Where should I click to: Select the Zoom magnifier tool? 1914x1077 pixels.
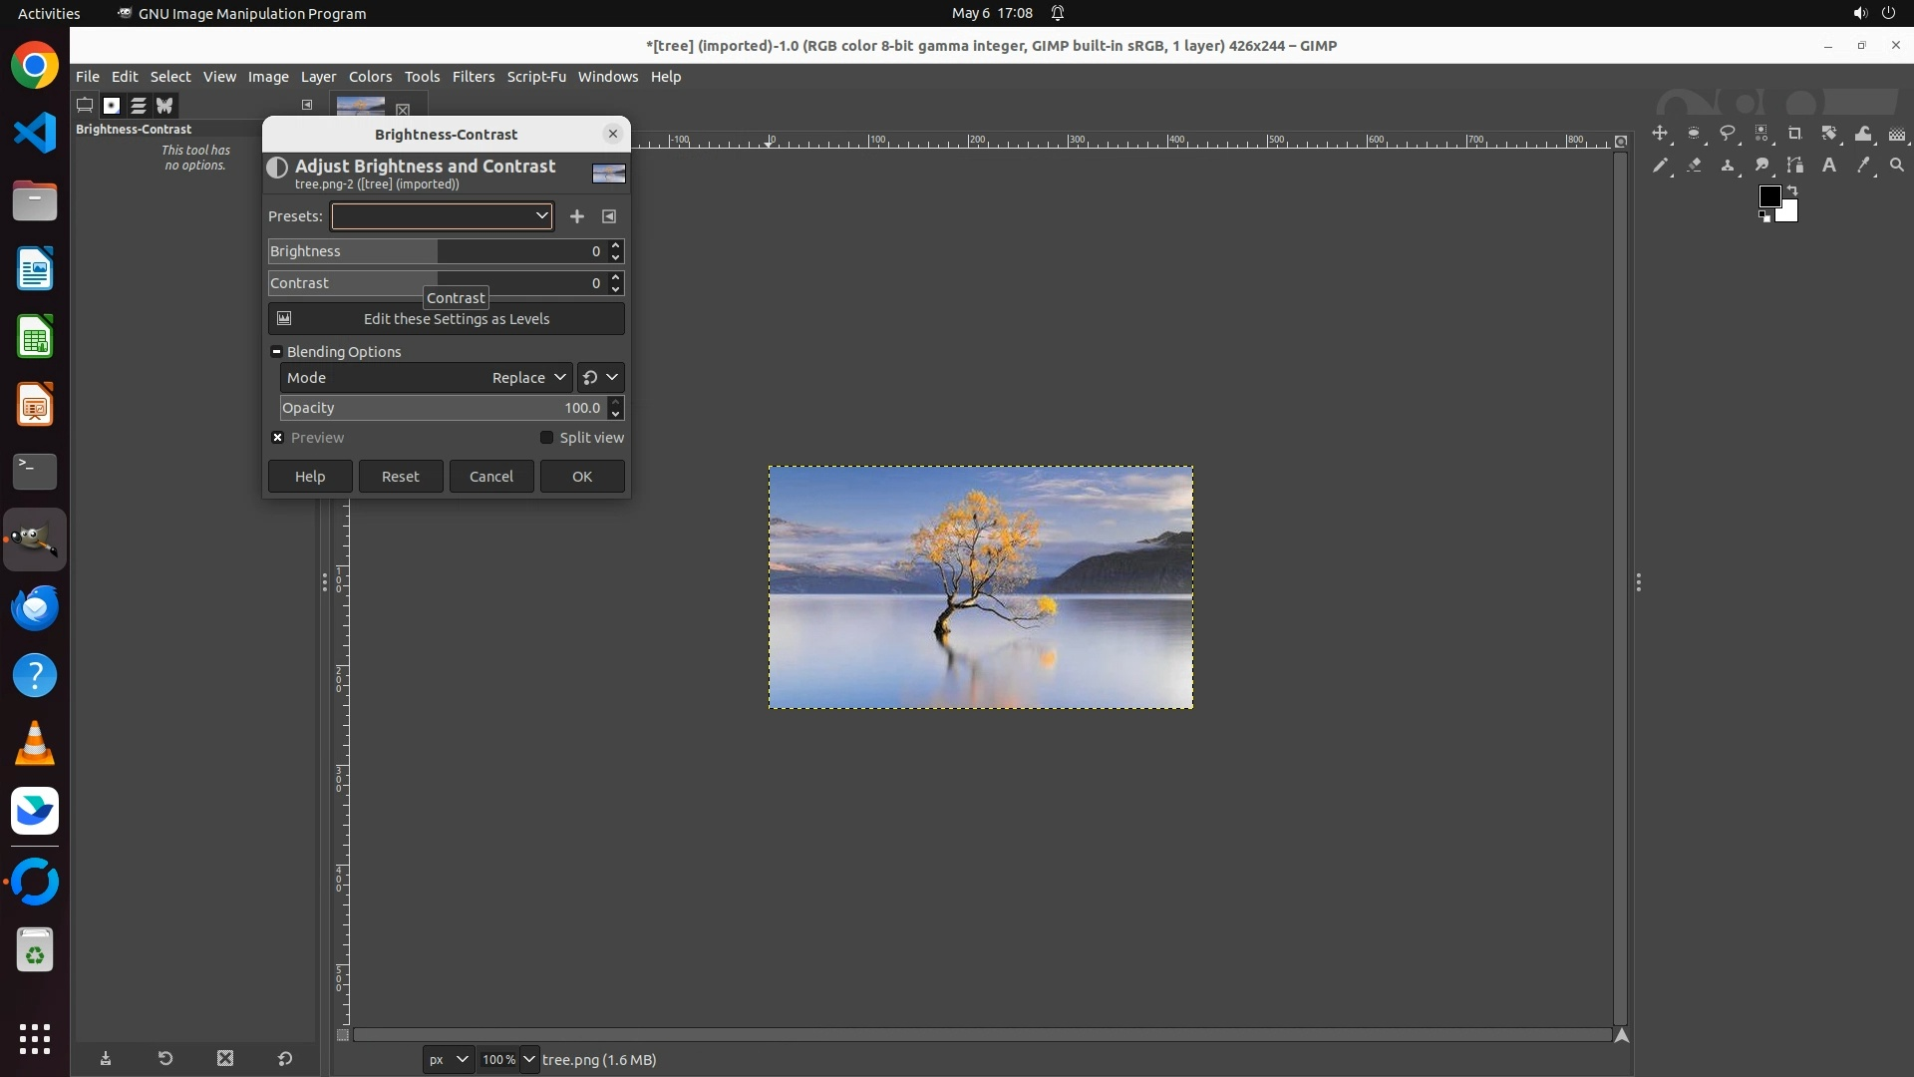1897,166
